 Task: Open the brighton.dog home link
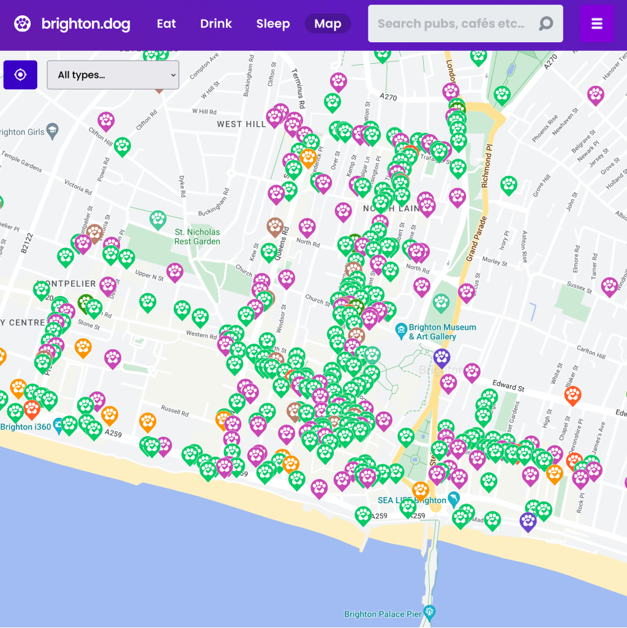86,24
